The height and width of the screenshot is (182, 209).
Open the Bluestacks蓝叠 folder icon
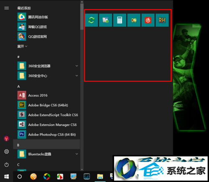[22, 154]
